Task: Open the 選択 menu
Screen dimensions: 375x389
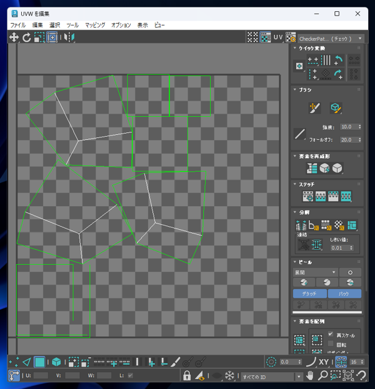Action: click(x=54, y=25)
